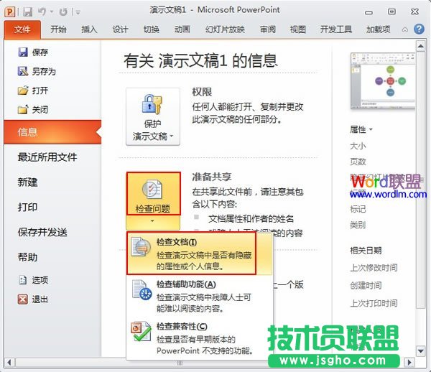The width and height of the screenshot is (431, 372).
Task: Choose 新建 from the sidebar
Action: tap(27, 182)
